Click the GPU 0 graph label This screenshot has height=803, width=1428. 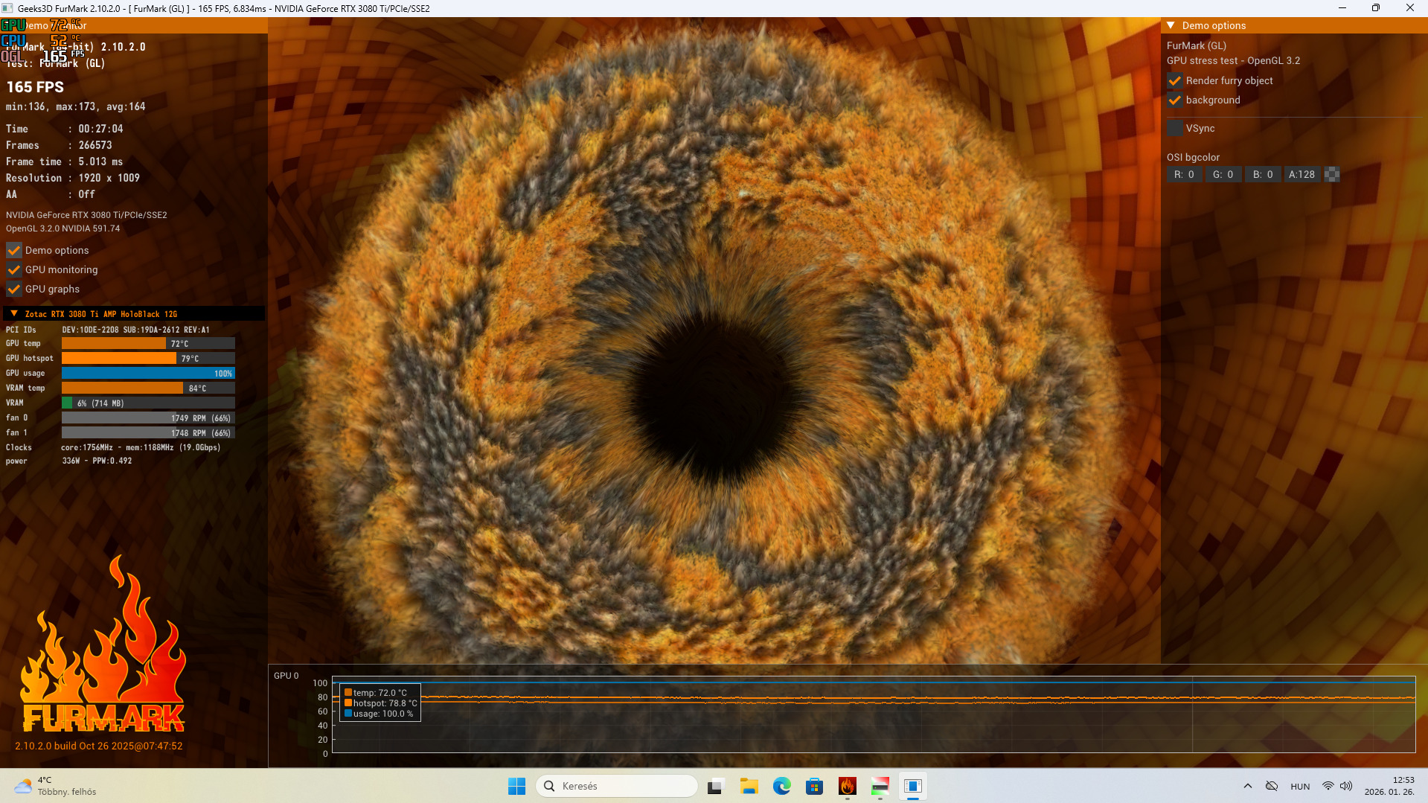(x=286, y=676)
